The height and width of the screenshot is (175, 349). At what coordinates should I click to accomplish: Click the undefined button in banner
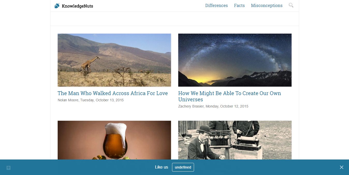click(183, 167)
